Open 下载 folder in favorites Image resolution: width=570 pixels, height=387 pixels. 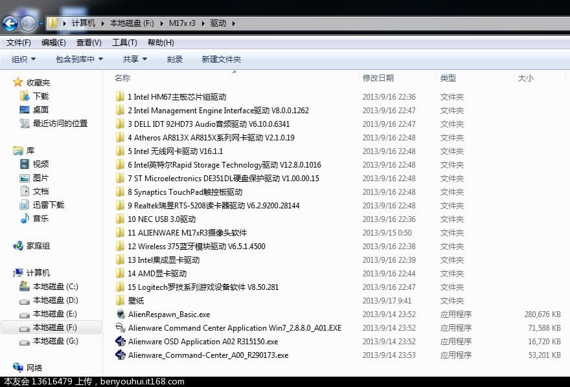coord(34,96)
